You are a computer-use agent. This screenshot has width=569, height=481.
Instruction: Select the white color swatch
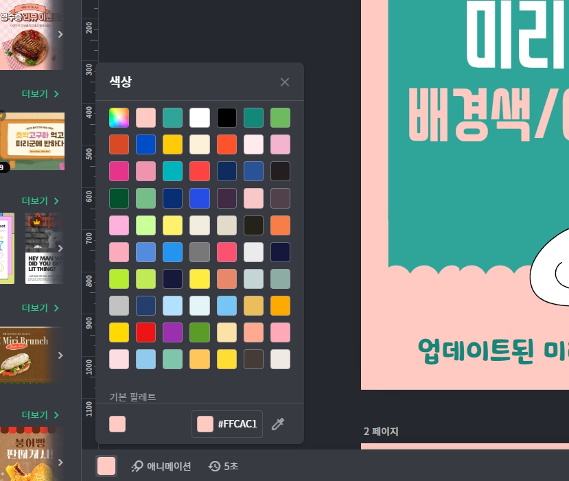[199, 117]
